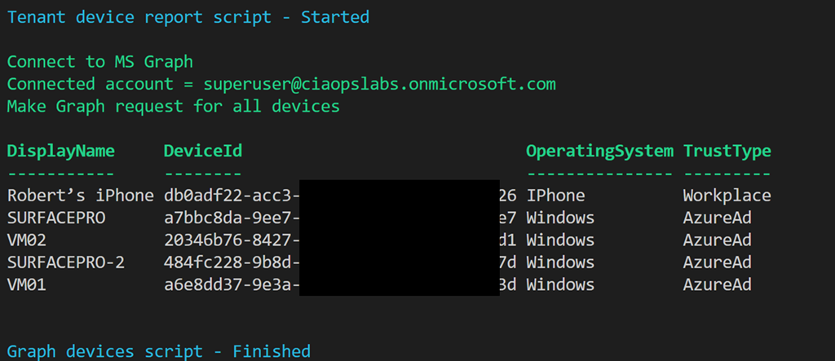Click the DisplayName column header
The height and width of the screenshot is (361, 835).
(61, 151)
